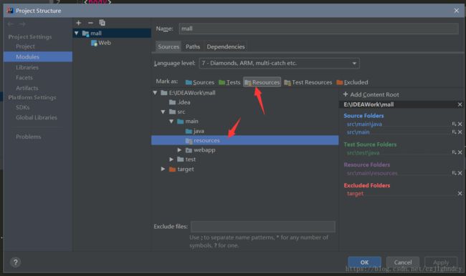
Task: Expand the target folder
Action: click(163, 169)
